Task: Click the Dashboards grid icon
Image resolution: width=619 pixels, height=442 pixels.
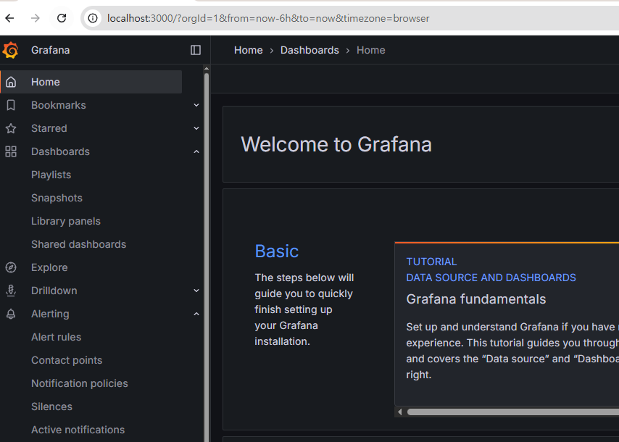Action: coord(11,151)
